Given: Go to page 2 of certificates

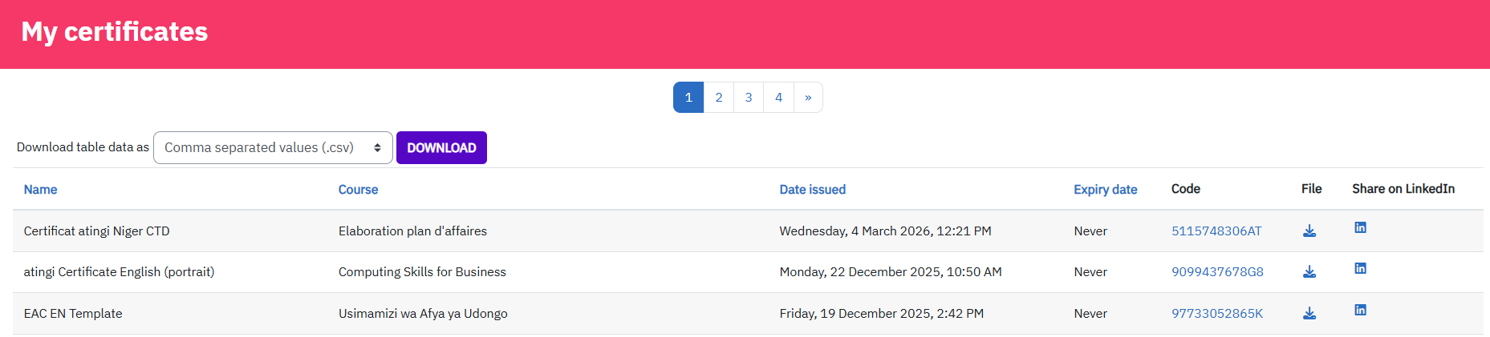Looking at the screenshot, I should pyautogui.click(x=718, y=98).
